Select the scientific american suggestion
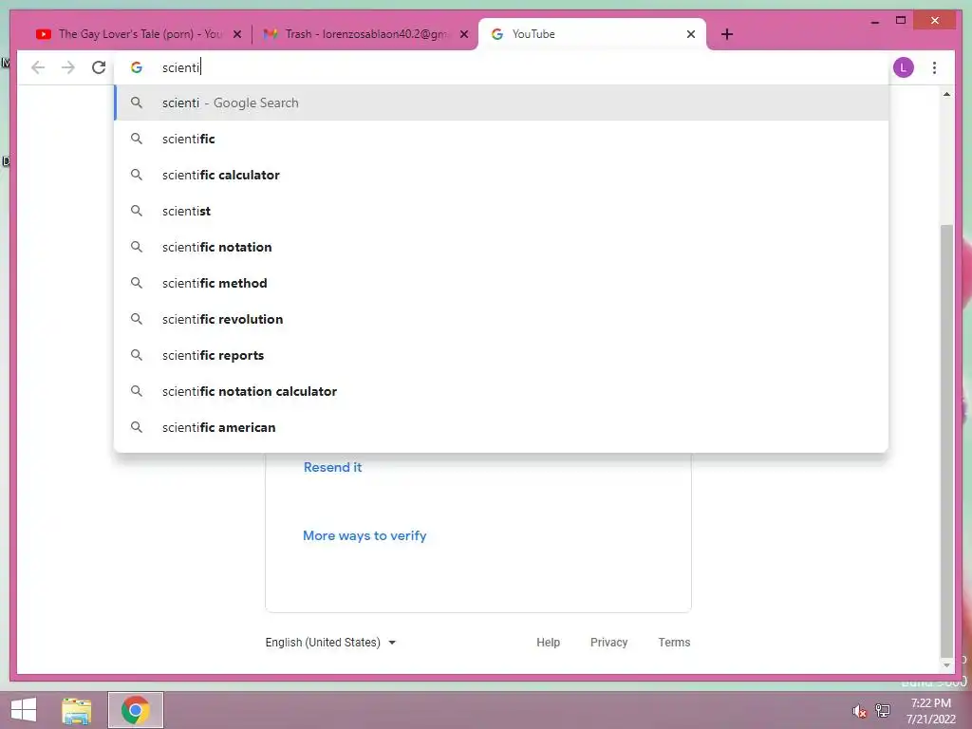Viewport: 972px width, 729px height. point(501,427)
